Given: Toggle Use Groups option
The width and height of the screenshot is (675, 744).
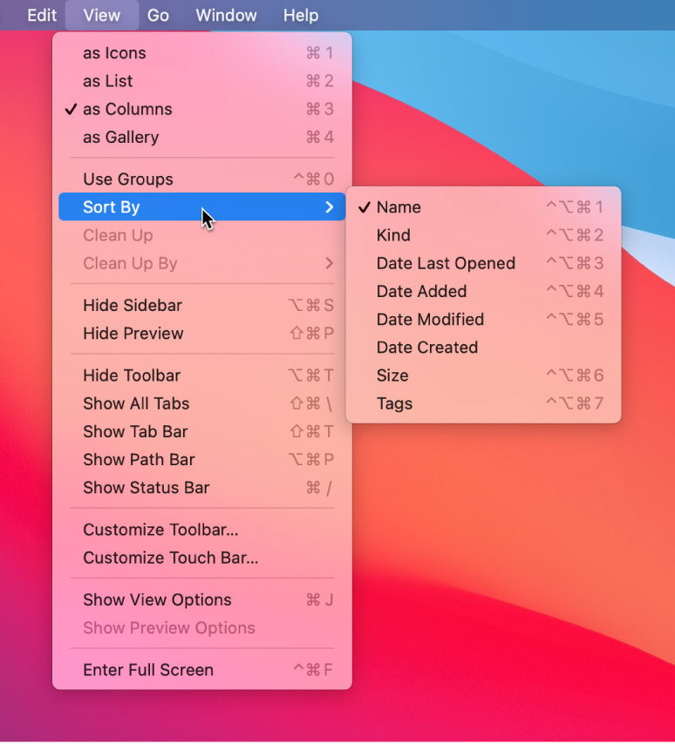Looking at the screenshot, I should (201, 179).
